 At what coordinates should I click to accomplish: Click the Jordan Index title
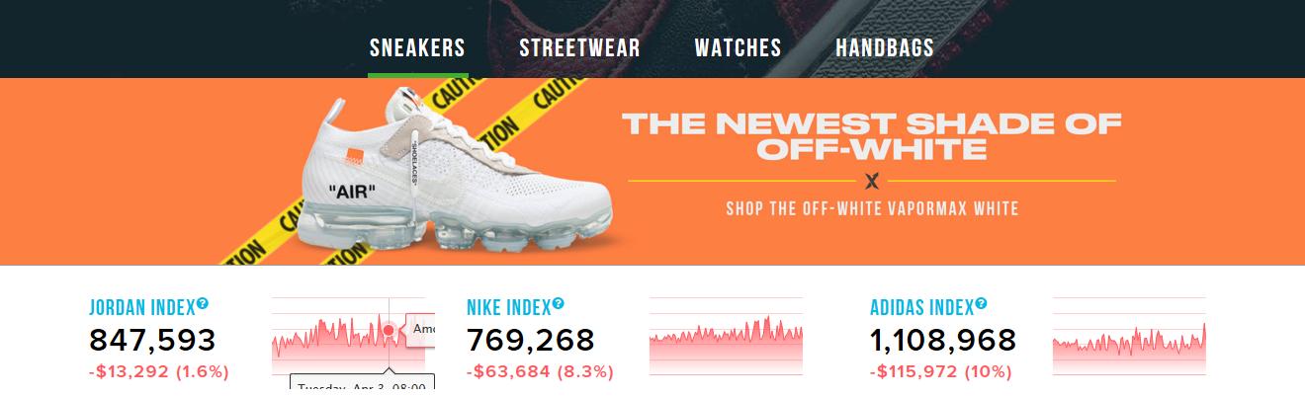(x=141, y=307)
